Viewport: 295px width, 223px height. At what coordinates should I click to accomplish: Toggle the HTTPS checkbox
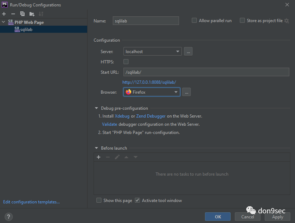pyautogui.click(x=126, y=62)
